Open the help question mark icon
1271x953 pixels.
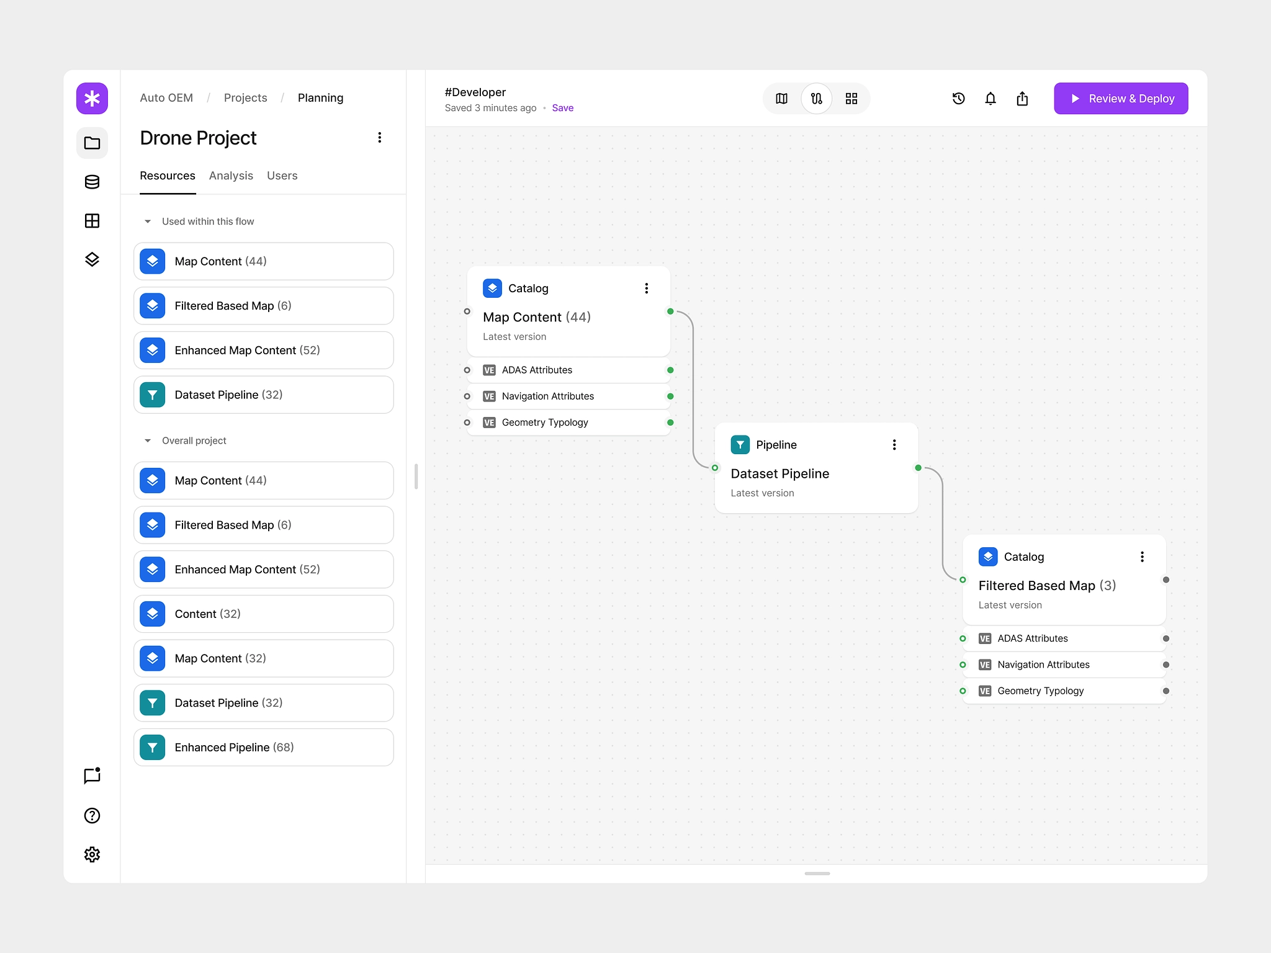(x=92, y=815)
